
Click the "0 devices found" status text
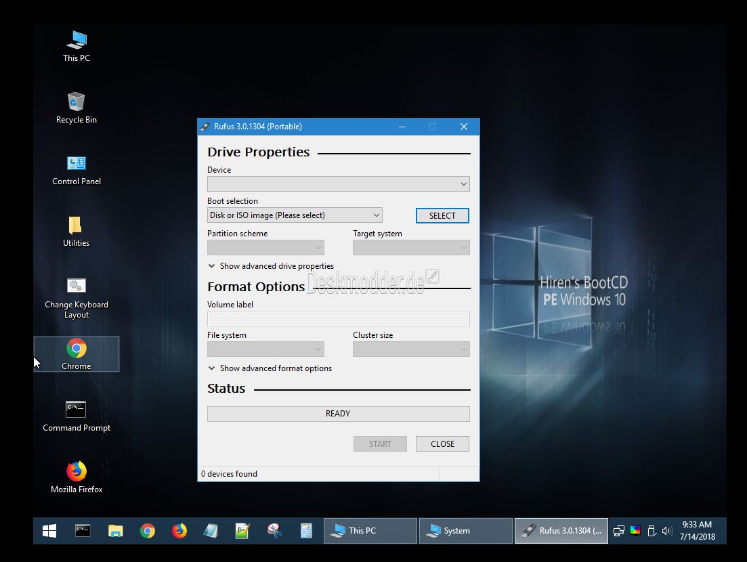click(229, 474)
